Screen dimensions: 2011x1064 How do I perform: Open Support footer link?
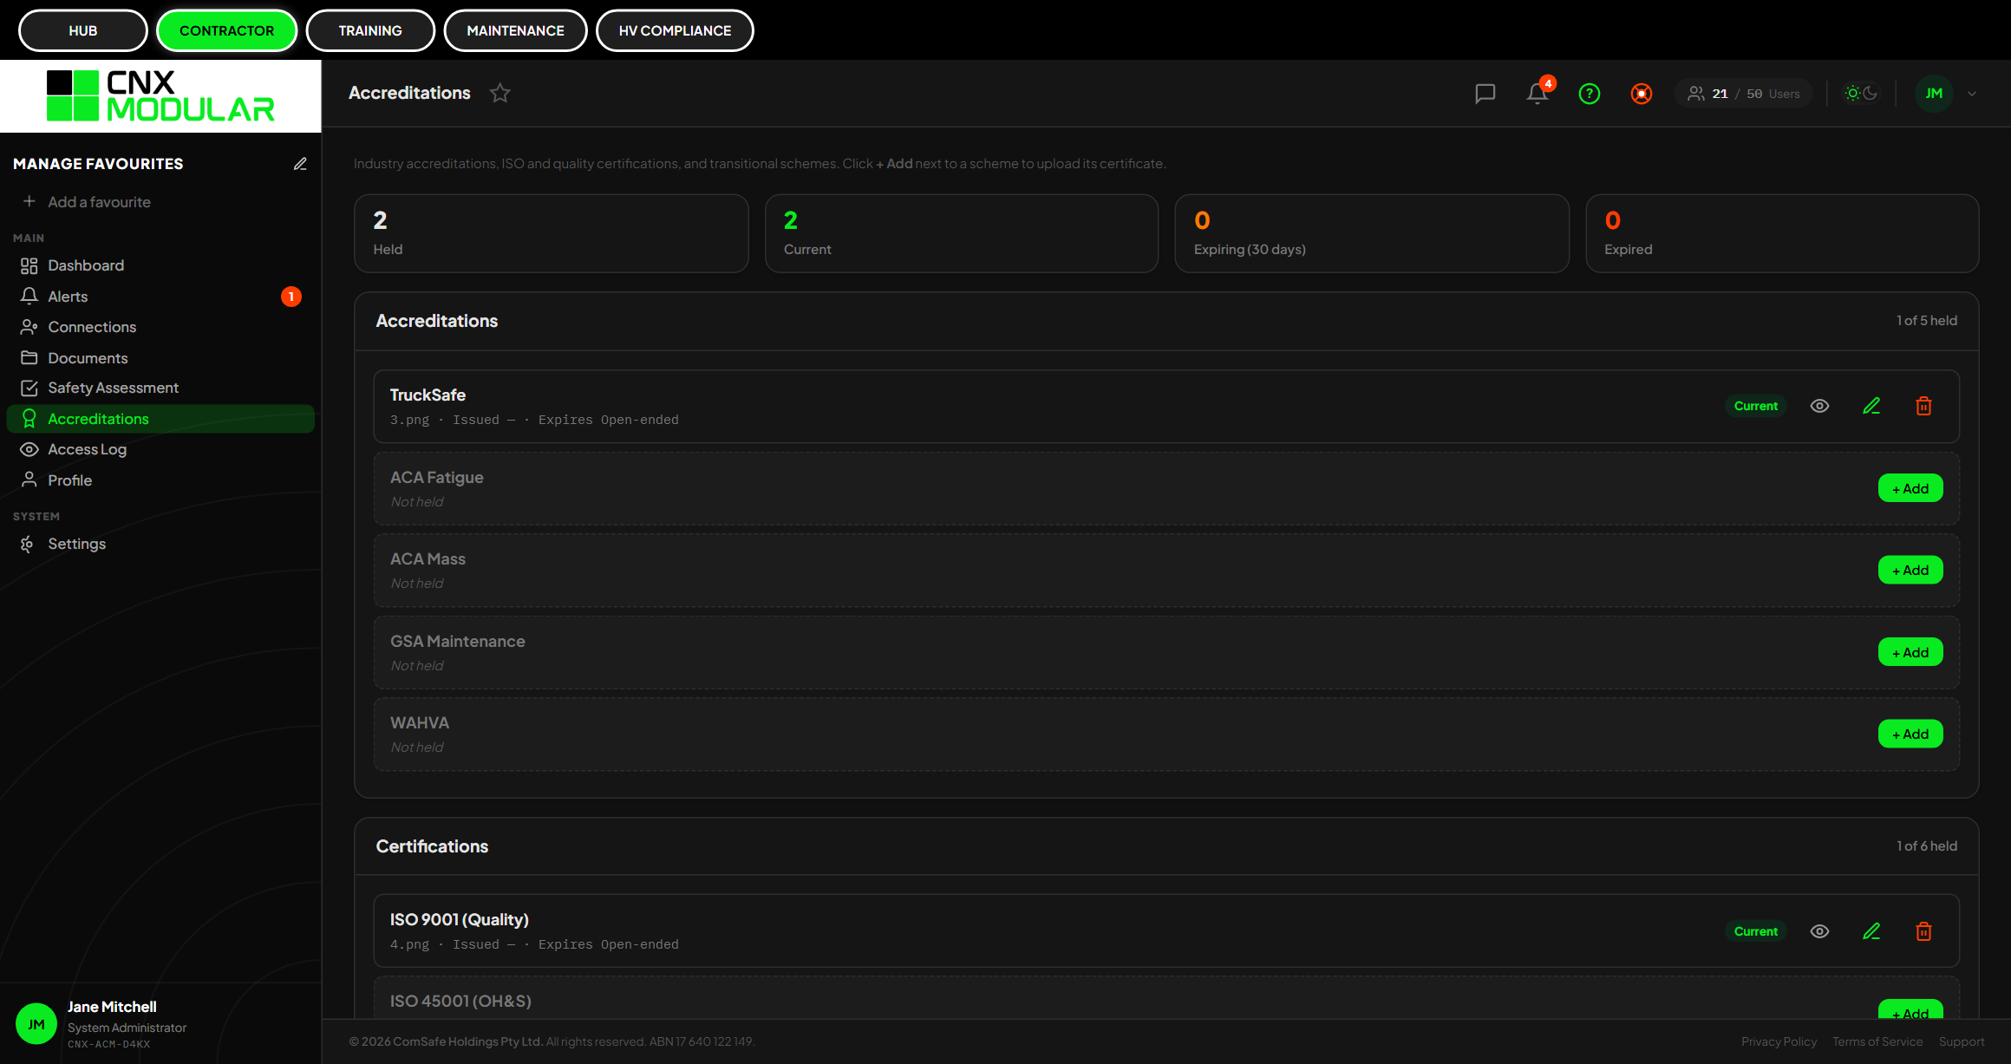coord(1962,1041)
